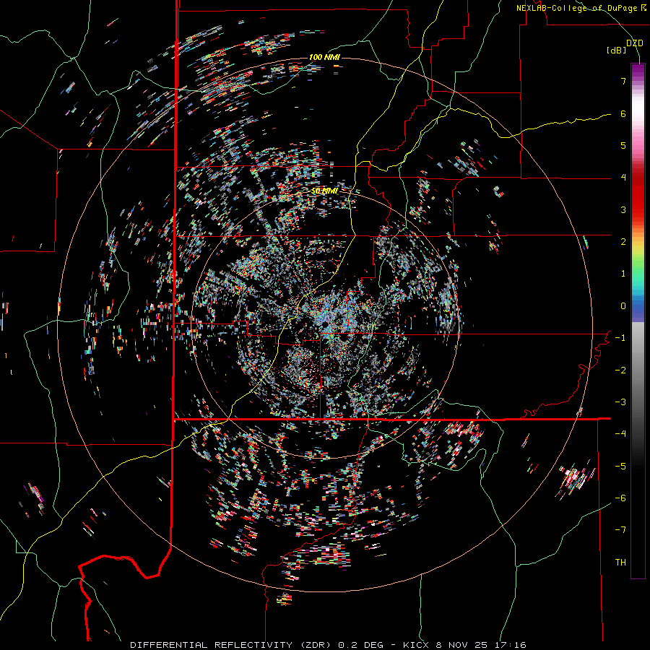Click the 6 value on the dB scale
The image size is (650, 650).
[623, 113]
